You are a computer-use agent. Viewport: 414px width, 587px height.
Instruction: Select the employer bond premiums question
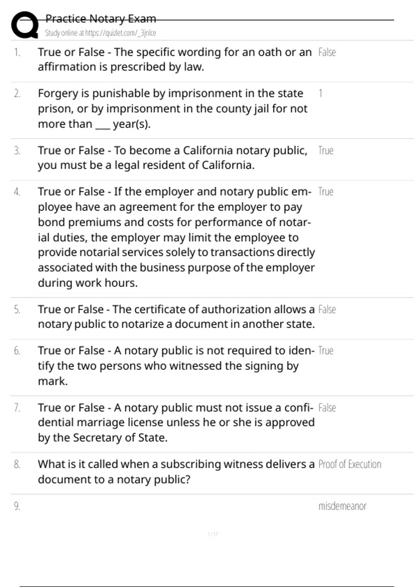pyautogui.click(x=176, y=237)
